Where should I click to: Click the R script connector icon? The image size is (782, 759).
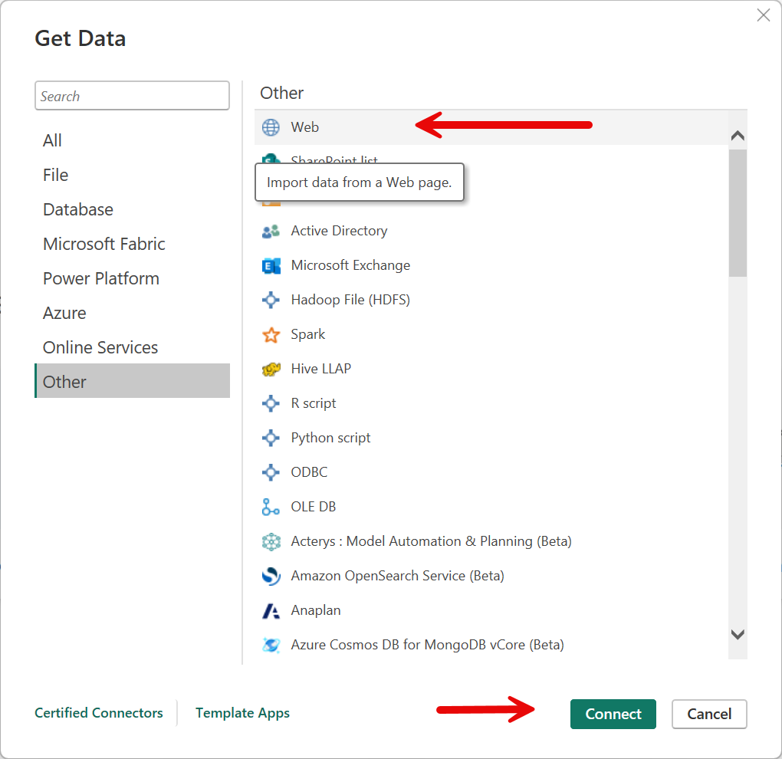pos(271,403)
